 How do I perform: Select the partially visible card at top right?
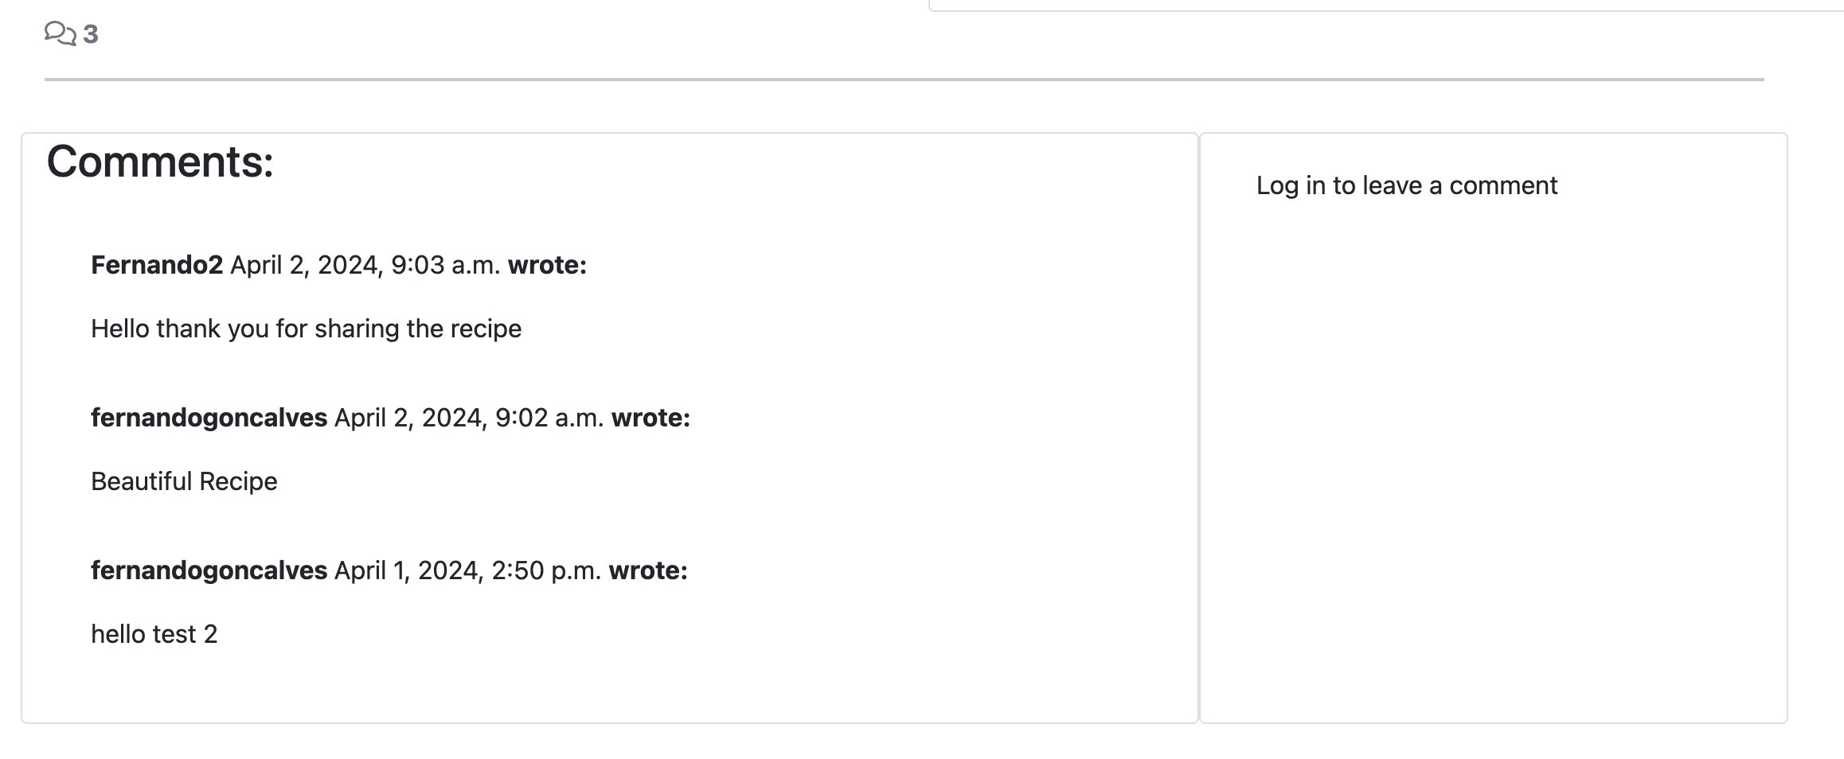1385,4
